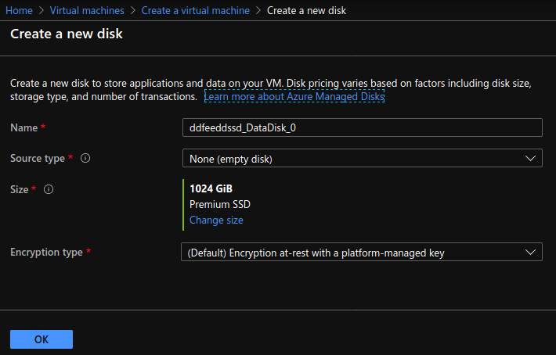Go to the Home breadcrumb
Image resolution: width=556 pixels, height=355 pixels.
click(x=20, y=11)
